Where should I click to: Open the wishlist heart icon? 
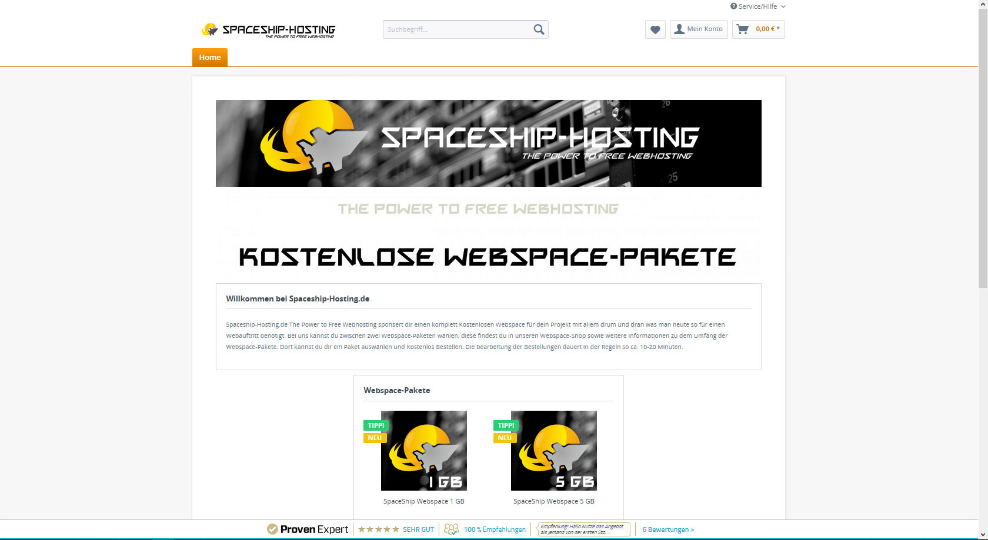tap(655, 29)
